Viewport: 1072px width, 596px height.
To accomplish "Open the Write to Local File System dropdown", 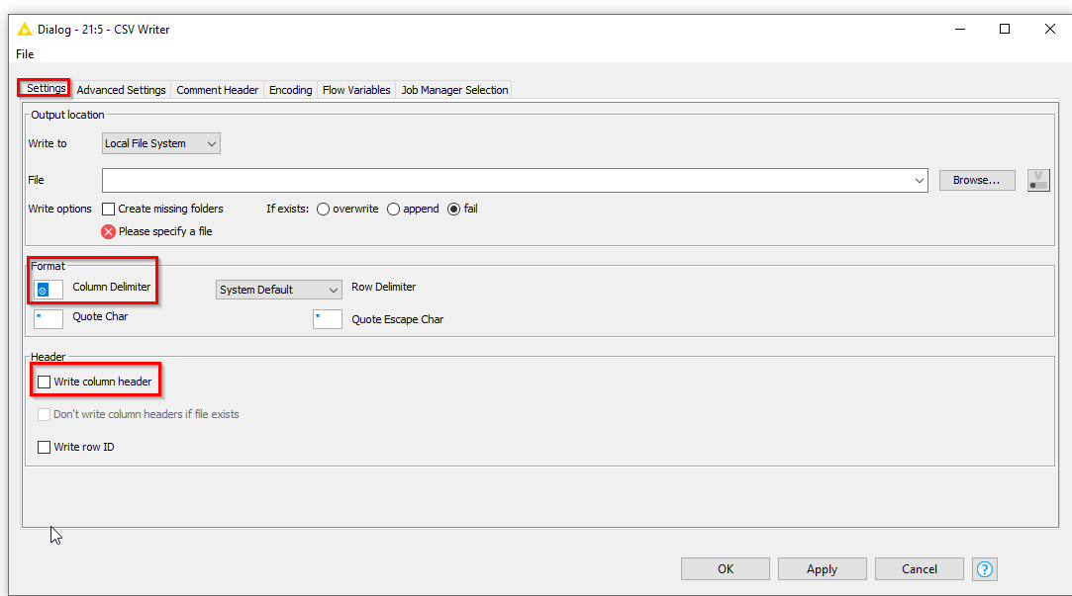I will (x=160, y=143).
